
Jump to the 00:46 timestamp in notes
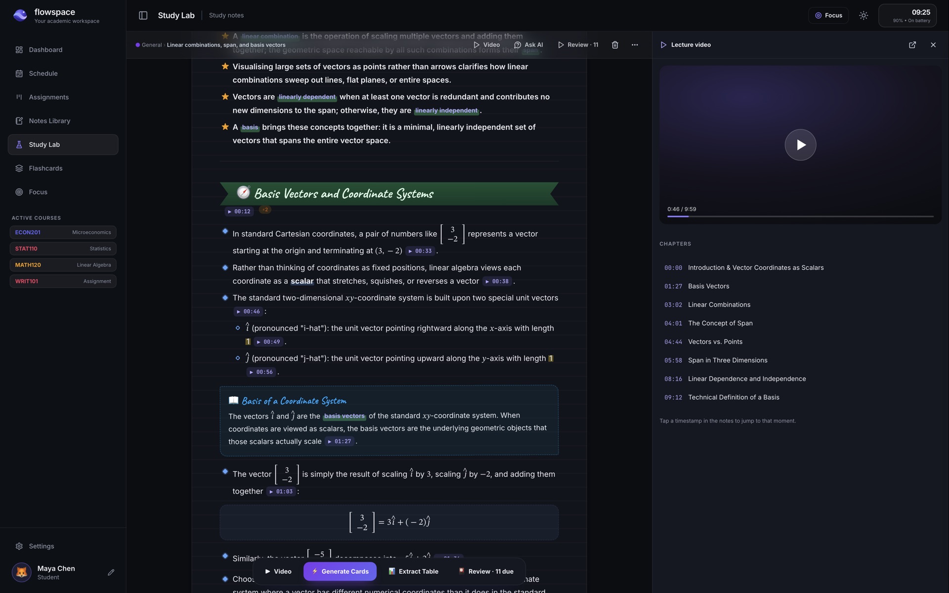[x=249, y=312]
